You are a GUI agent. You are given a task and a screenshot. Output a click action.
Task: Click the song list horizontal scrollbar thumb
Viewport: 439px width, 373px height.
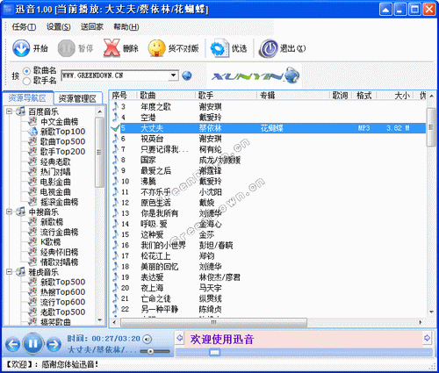(x=213, y=322)
